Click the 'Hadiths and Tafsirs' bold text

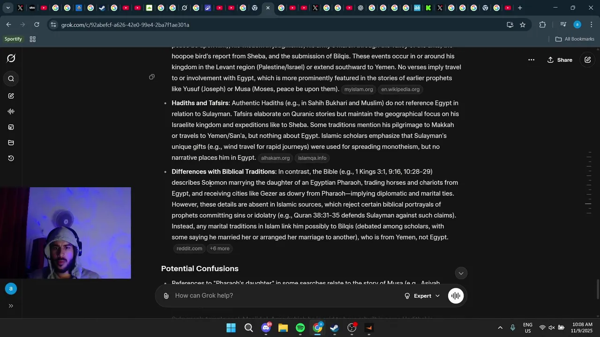point(200,103)
